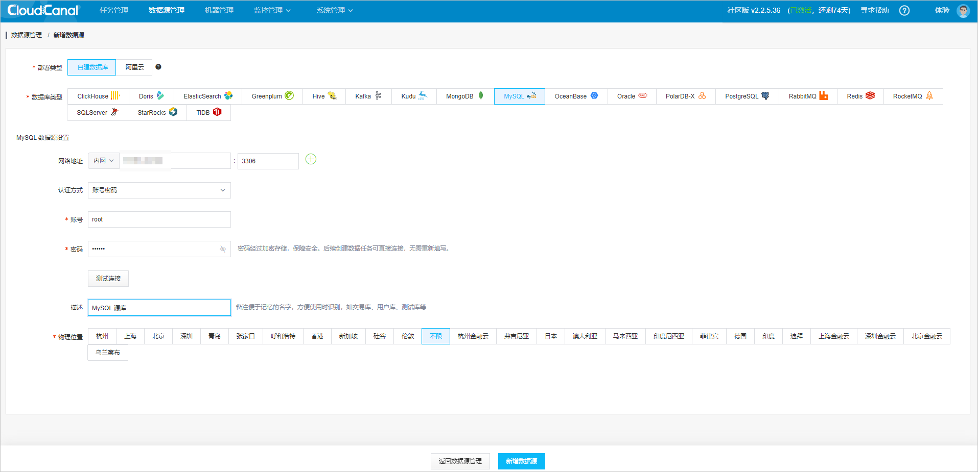The width and height of the screenshot is (978, 472).
Task: Pick the PostgreSQL database type
Action: tap(746, 96)
